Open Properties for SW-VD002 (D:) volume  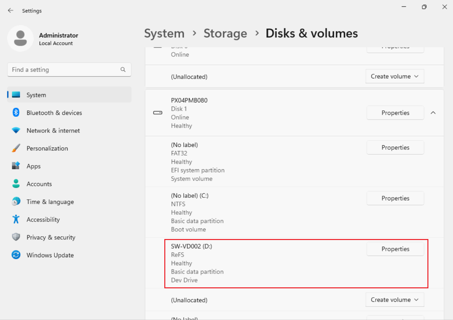click(x=395, y=249)
